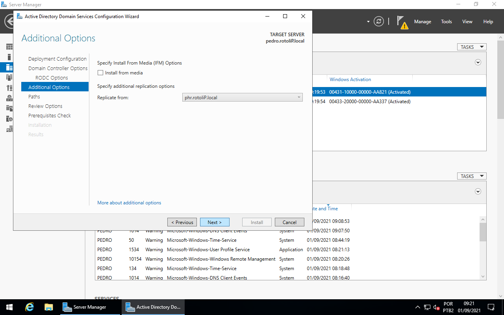504x315 pixels.
Task: Open the Tools menu
Action: tap(446, 22)
